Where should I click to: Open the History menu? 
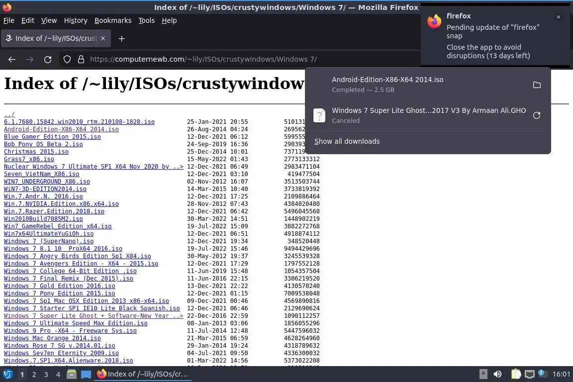pyautogui.click(x=76, y=20)
